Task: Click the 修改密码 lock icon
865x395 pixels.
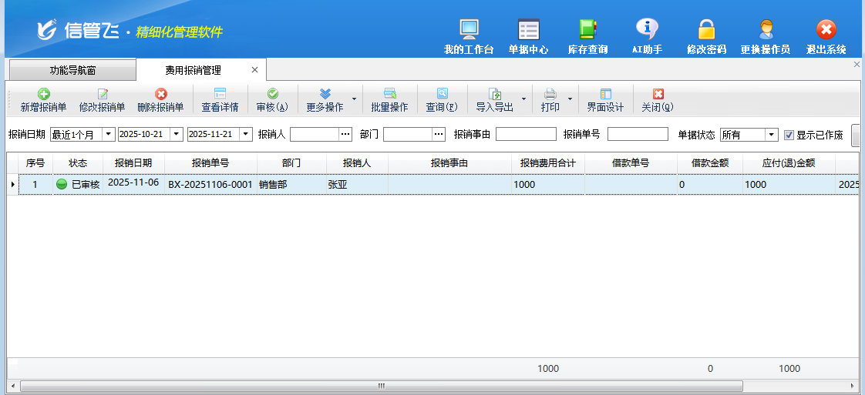Action: [706, 36]
